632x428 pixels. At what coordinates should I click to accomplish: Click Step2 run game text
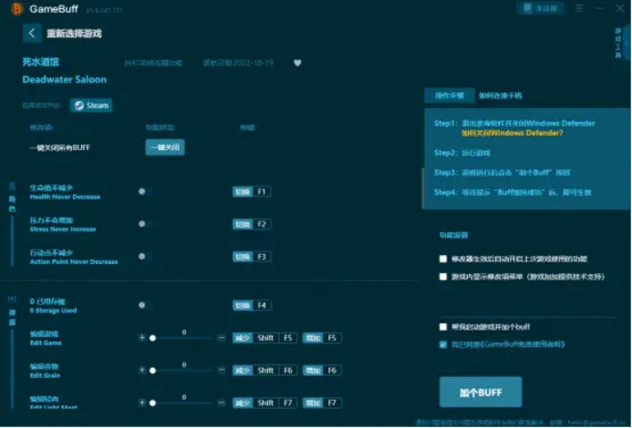(x=462, y=153)
